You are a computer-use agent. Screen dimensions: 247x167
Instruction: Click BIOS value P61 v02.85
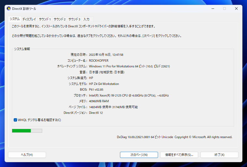point(96,89)
